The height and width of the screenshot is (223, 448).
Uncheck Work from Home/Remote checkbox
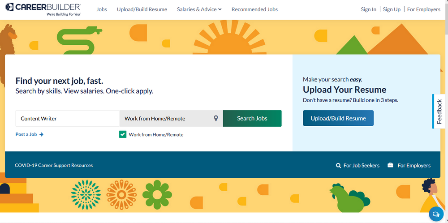123,134
